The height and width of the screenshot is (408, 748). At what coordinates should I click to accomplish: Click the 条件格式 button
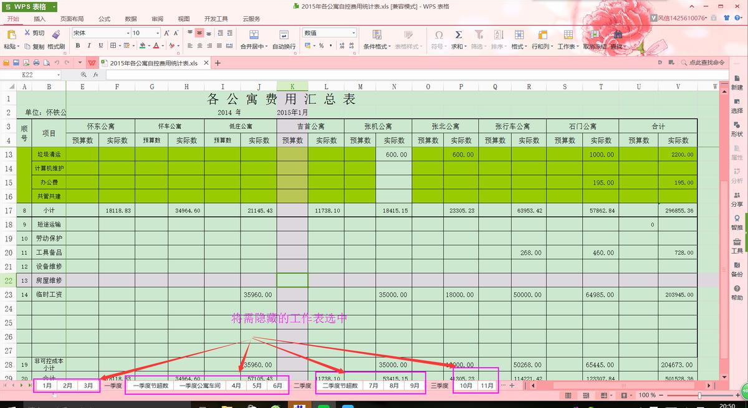[377, 39]
